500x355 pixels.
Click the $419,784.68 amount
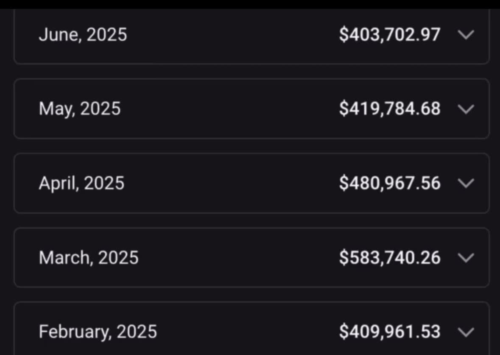[x=390, y=109]
